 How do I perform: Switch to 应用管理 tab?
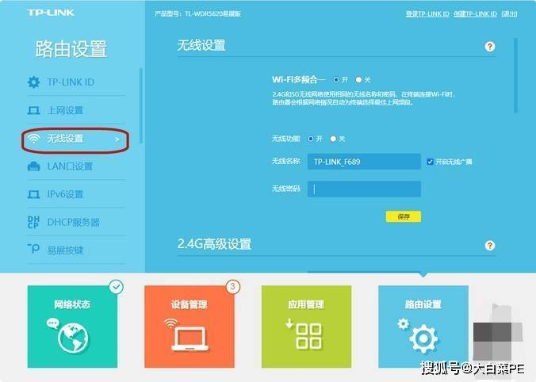(x=306, y=327)
